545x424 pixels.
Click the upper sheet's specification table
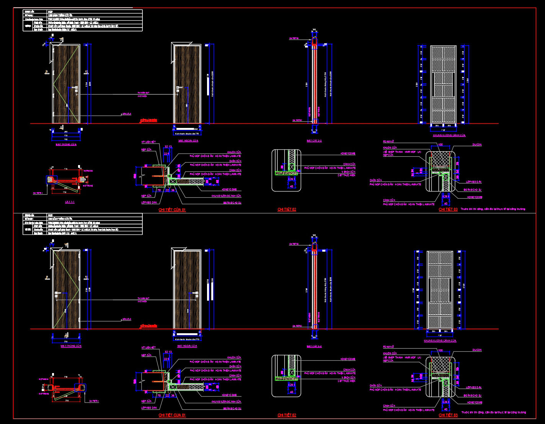pyautogui.click(x=83, y=20)
